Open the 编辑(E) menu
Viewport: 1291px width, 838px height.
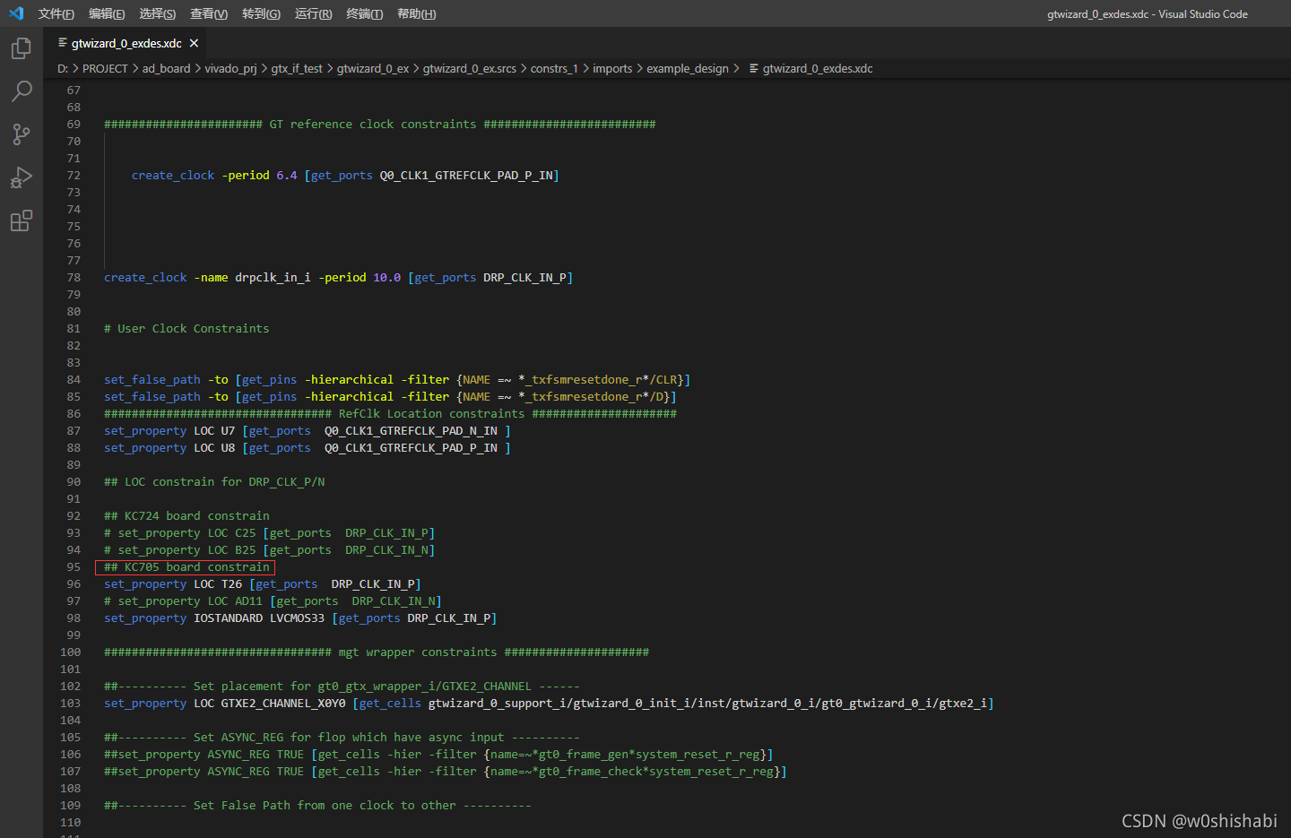[x=107, y=13]
